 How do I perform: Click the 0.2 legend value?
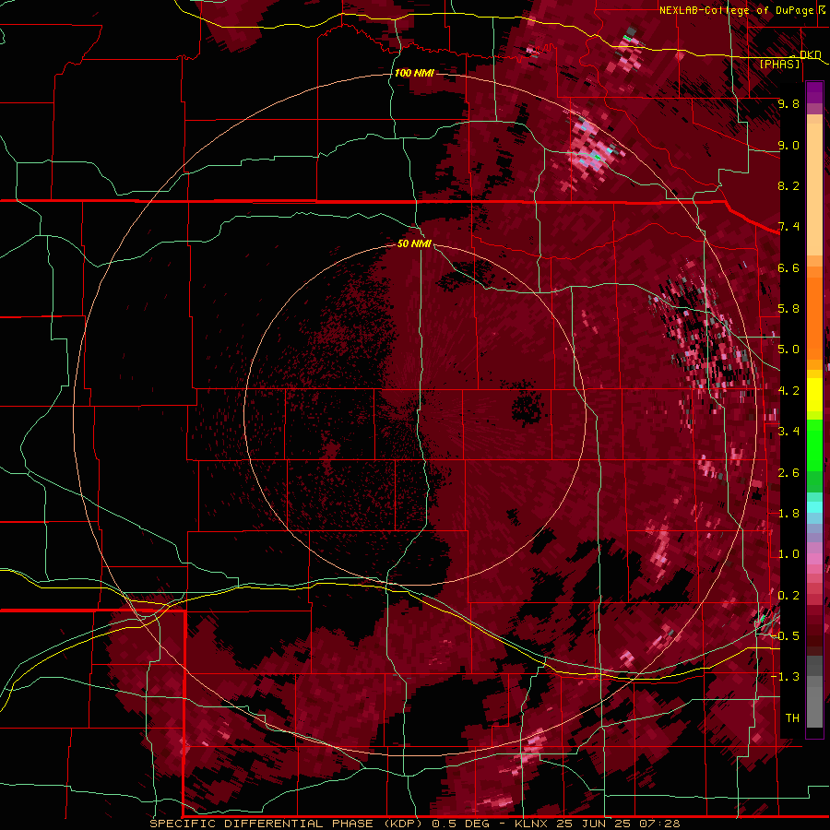click(788, 596)
